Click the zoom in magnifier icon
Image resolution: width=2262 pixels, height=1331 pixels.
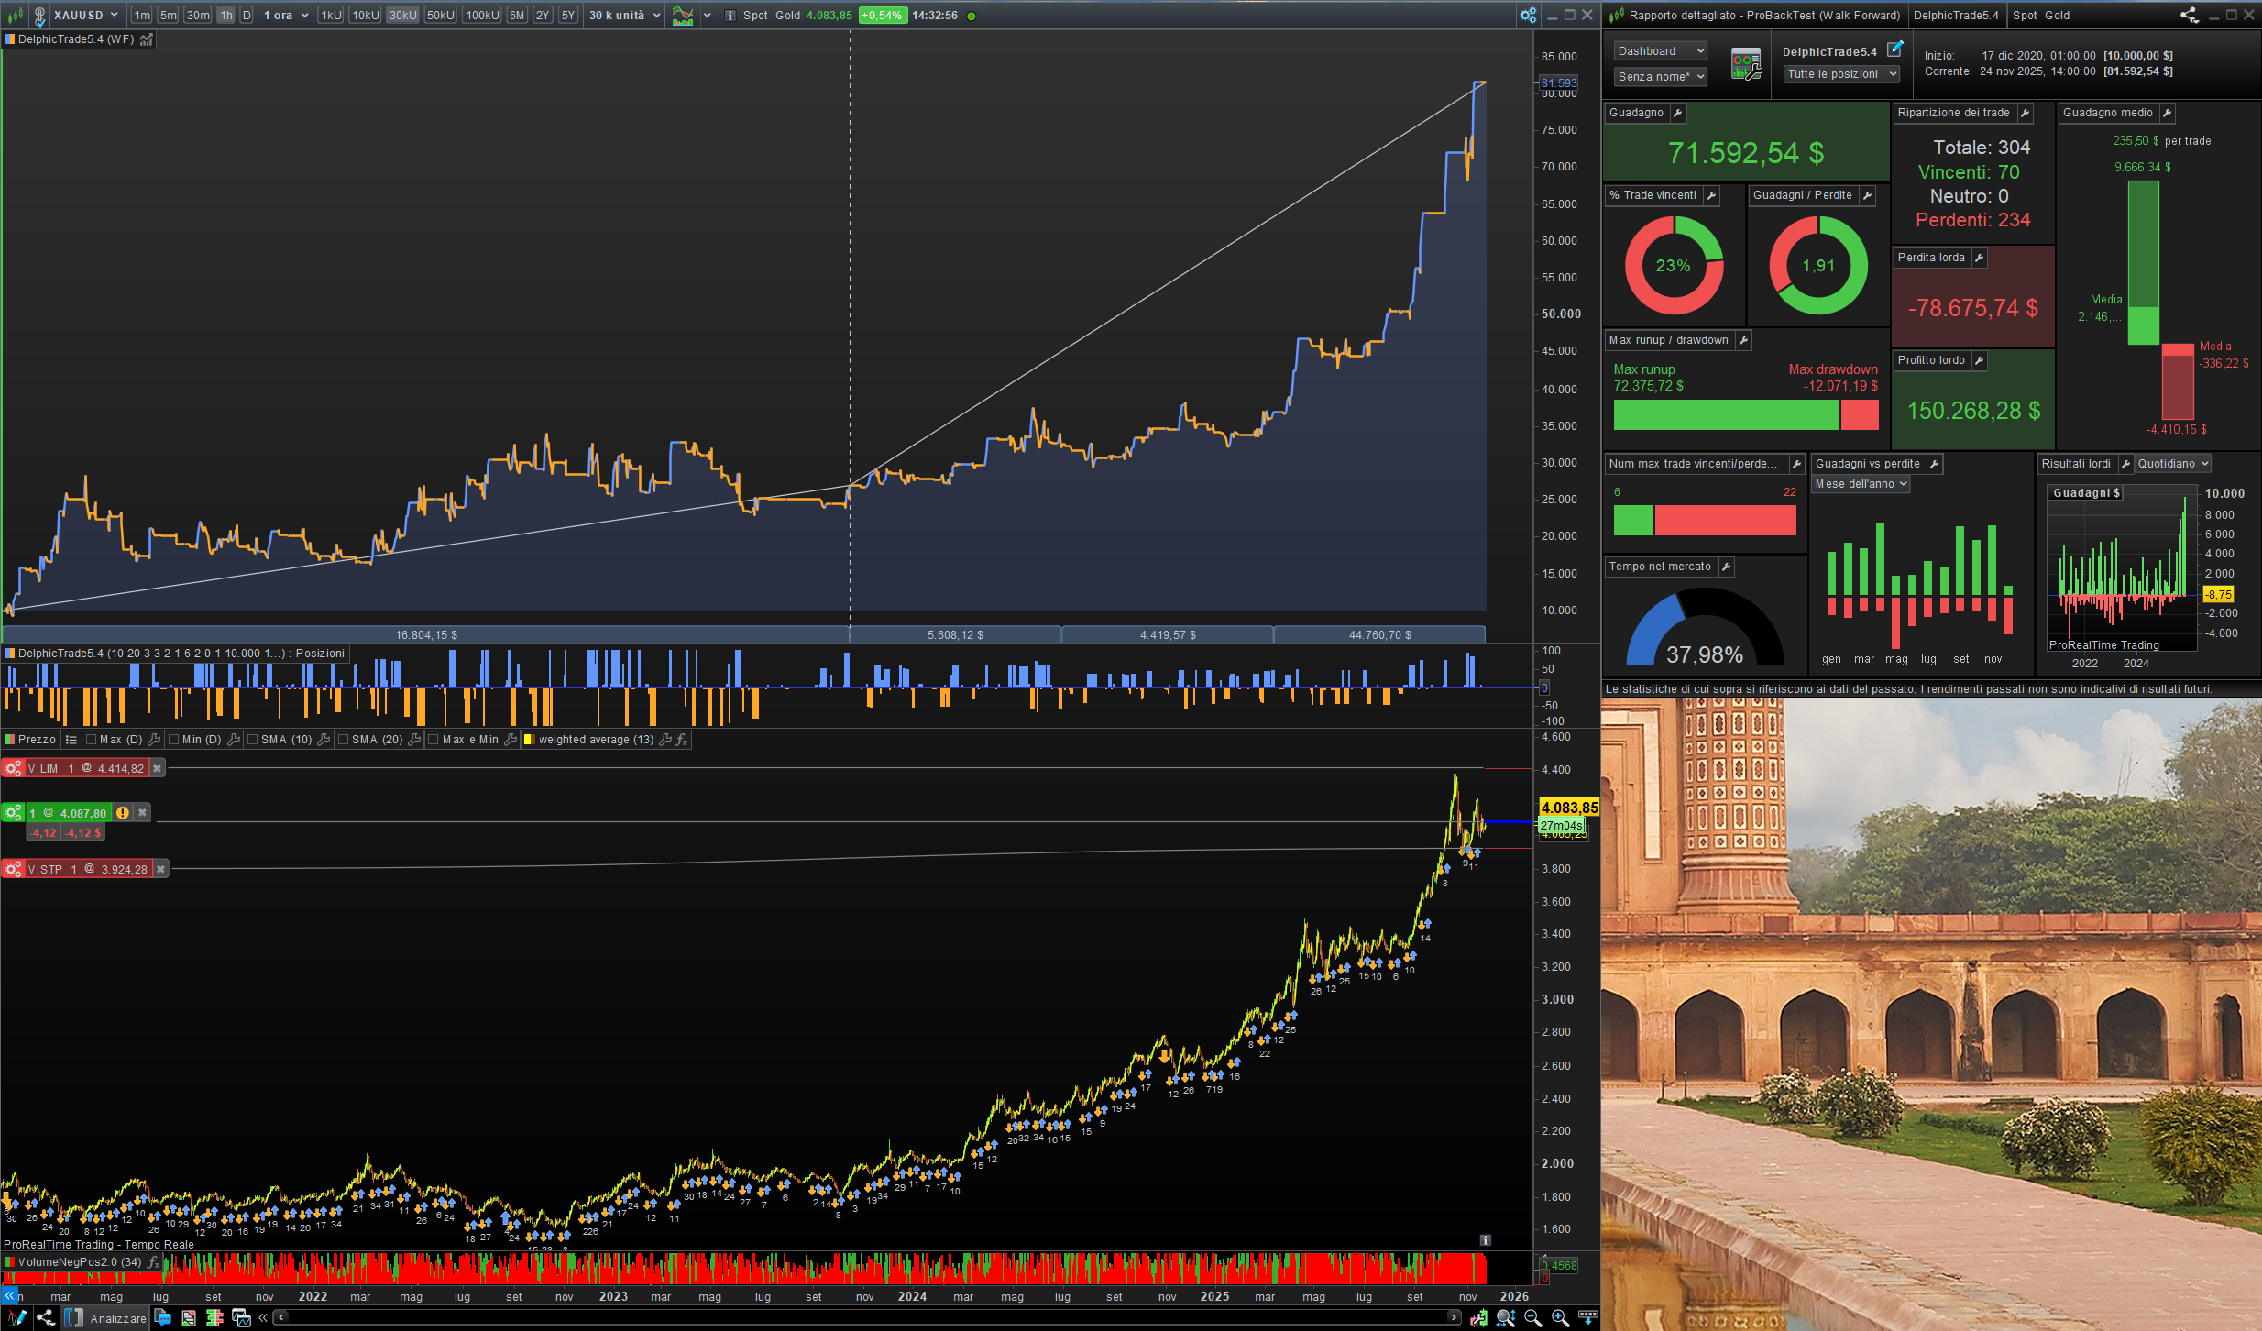click(x=1560, y=1318)
